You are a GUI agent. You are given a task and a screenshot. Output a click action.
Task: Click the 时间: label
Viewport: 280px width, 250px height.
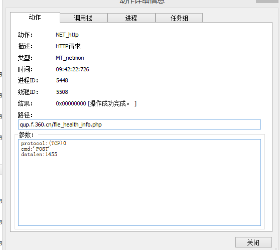coord(25,69)
